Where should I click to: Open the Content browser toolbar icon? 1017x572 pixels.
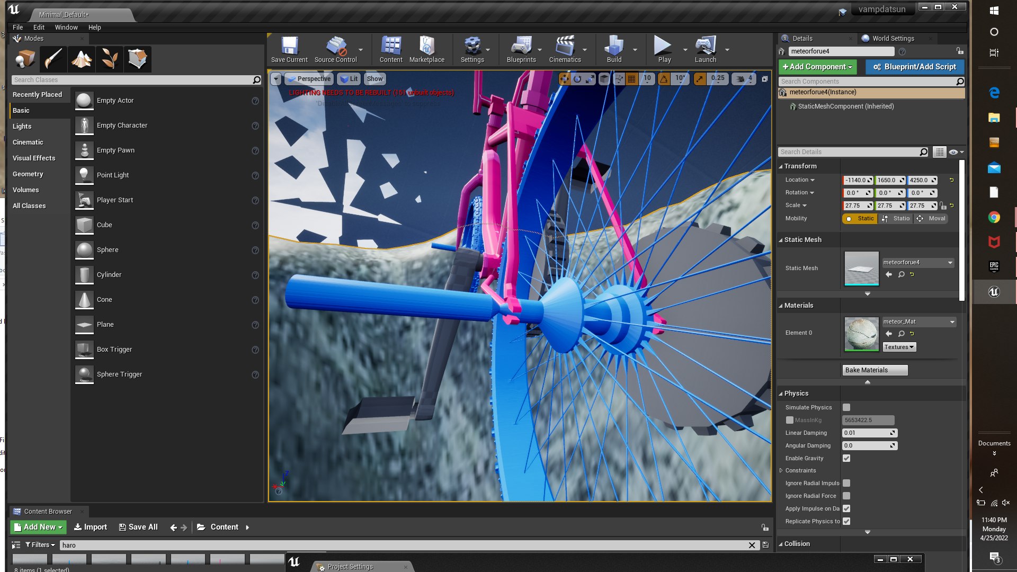pos(391,50)
